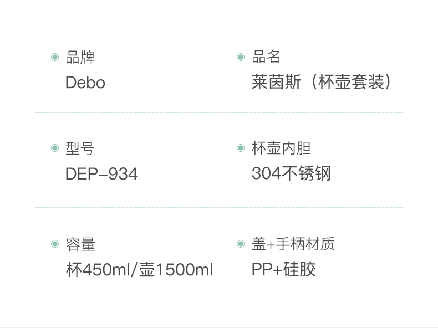Screen dimensions: 438x328
Task: Click the 杯壶内胆 heading
Action: (x=281, y=148)
